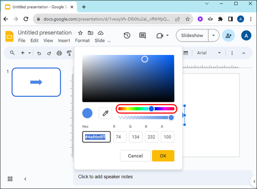Redo the last action
Screen dimensions: 257x189
point(49,53)
